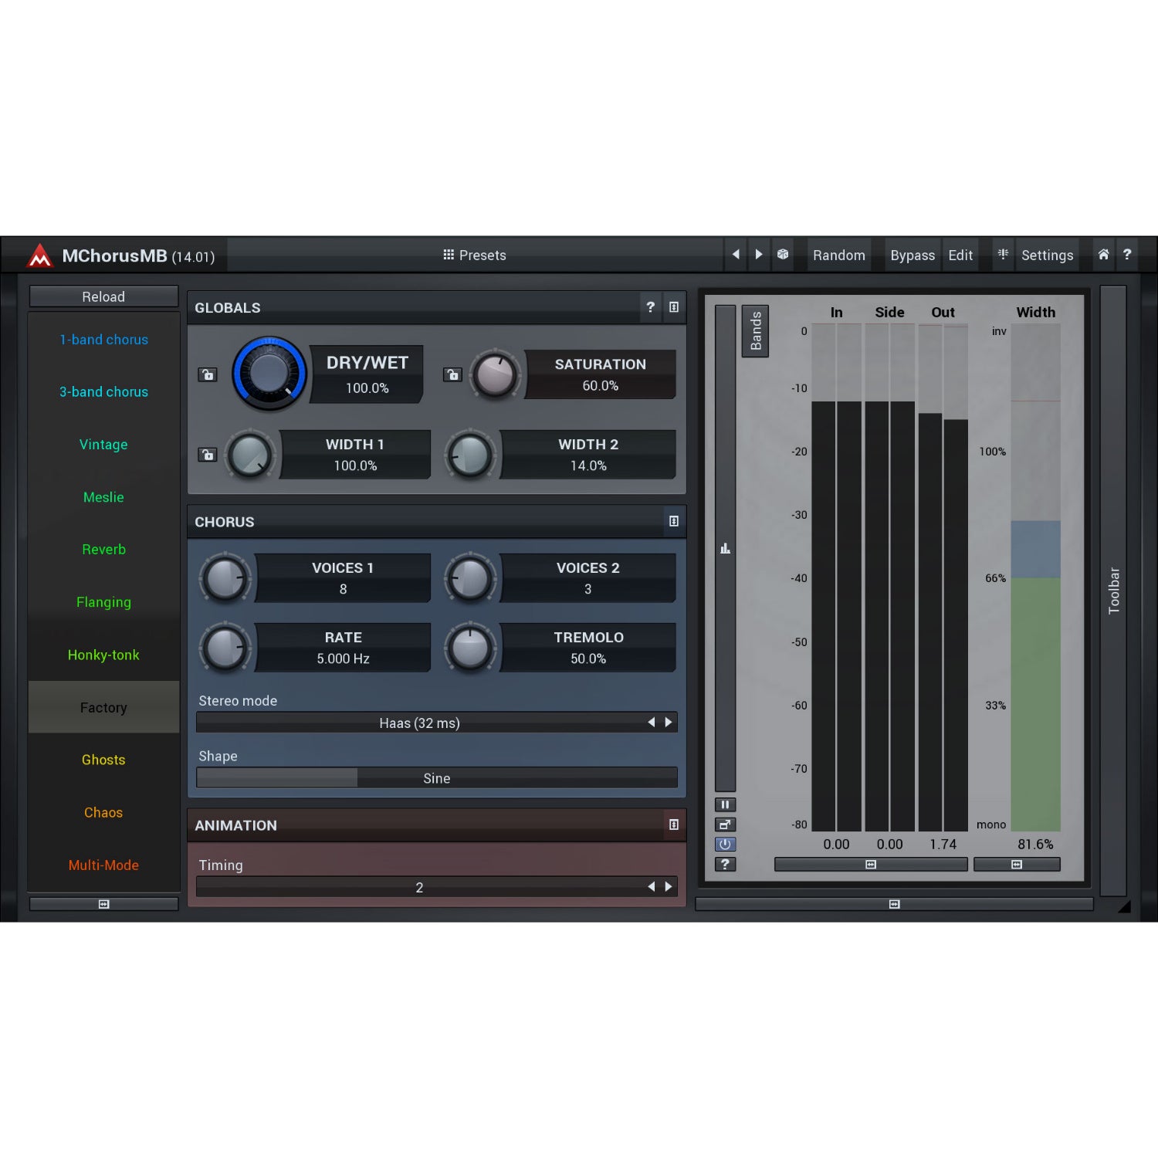Image resolution: width=1158 pixels, height=1158 pixels.
Task: Click the Shape slider showing Sine
Action: tap(437, 778)
